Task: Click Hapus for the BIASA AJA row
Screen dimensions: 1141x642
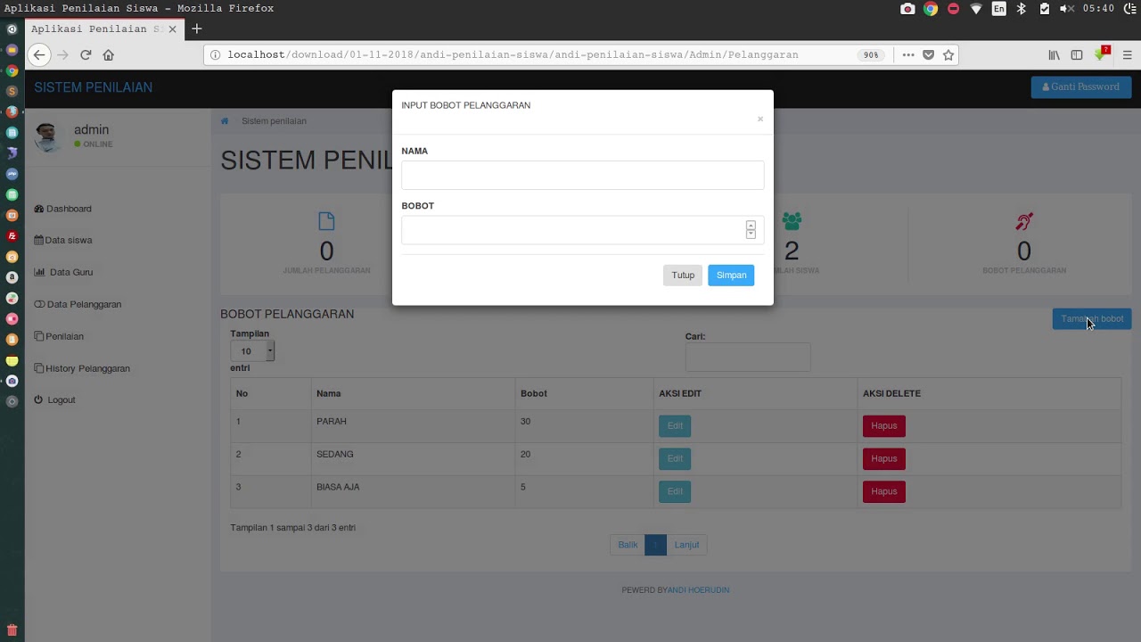Action: 884,491
